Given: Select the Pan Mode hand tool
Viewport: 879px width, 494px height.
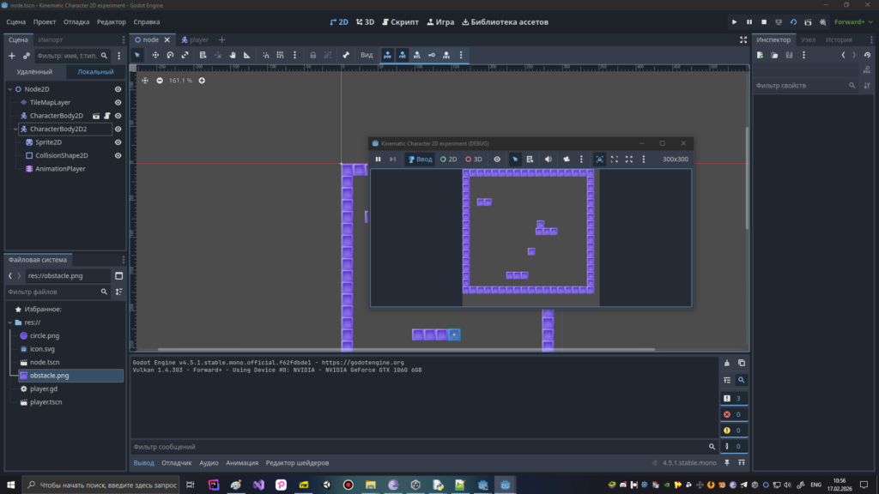Looking at the screenshot, I should [233, 55].
